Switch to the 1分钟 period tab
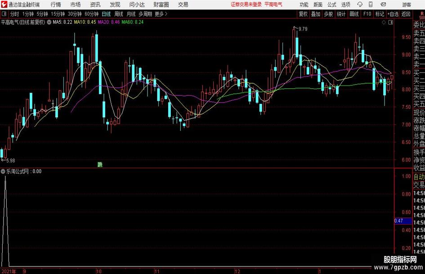Viewport: 425px width, 274px height. pyautogui.click(x=28, y=14)
